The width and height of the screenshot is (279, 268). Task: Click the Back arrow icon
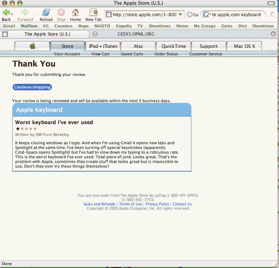[x=6, y=13]
